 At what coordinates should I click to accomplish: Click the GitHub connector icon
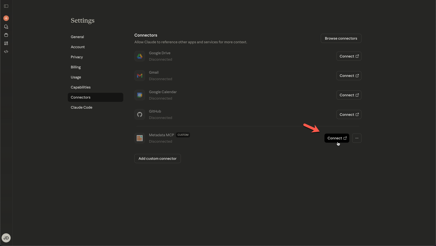[140, 114]
